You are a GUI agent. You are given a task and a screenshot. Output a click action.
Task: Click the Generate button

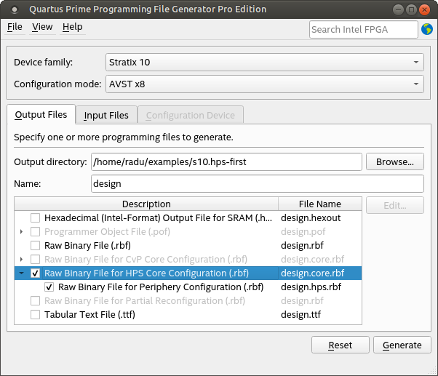click(x=402, y=345)
